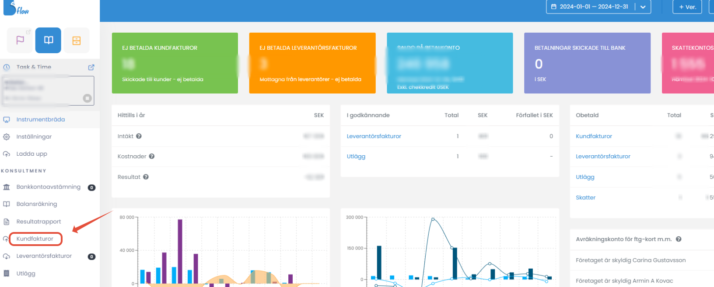Open the Ej betalda kundfakturor card

(x=175, y=63)
